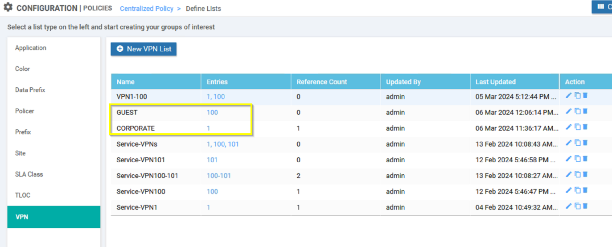Open entries link 100 of Service-VPN100
Screen dimensions: 612x247
click(212, 191)
